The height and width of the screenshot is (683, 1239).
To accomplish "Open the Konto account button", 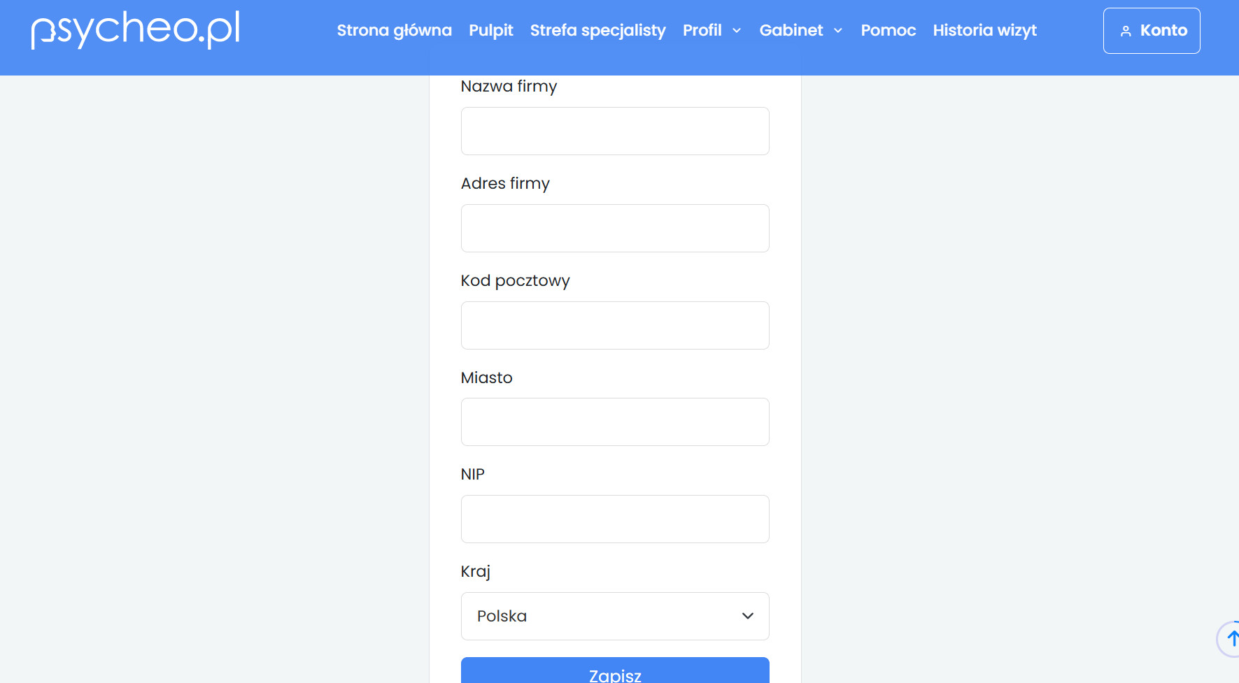I will (1152, 31).
